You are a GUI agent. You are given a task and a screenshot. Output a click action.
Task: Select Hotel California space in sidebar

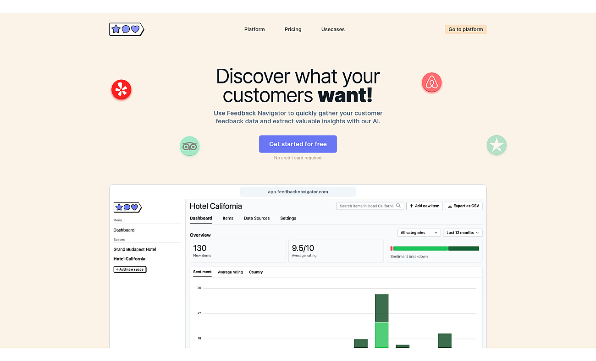click(129, 259)
